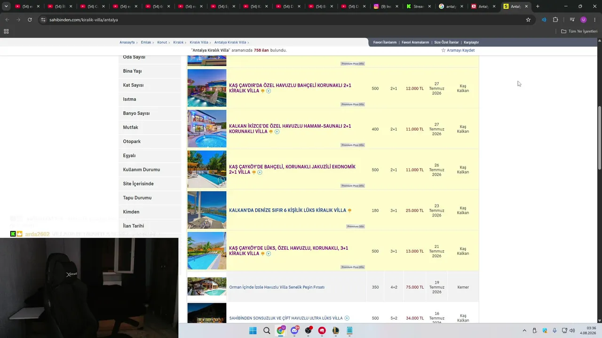The width and height of the screenshot is (602, 338).
Task: Switch to the Google antalya search tab
Action: pos(451,7)
